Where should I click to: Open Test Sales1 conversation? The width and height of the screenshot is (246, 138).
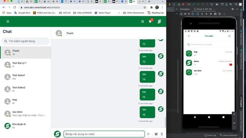[26, 77]
